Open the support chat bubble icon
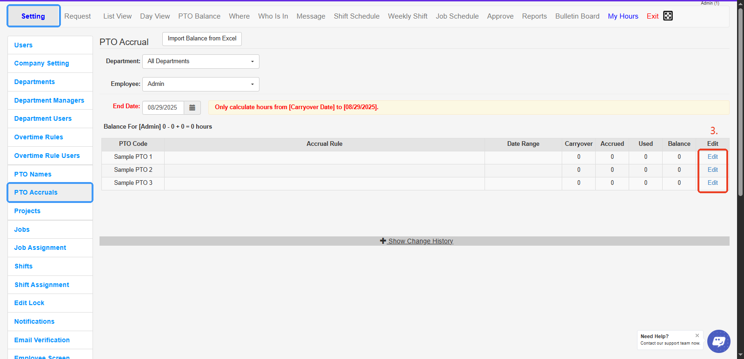Image resolution: width=744 pixels, height=359 pixels. pos(718,341)
